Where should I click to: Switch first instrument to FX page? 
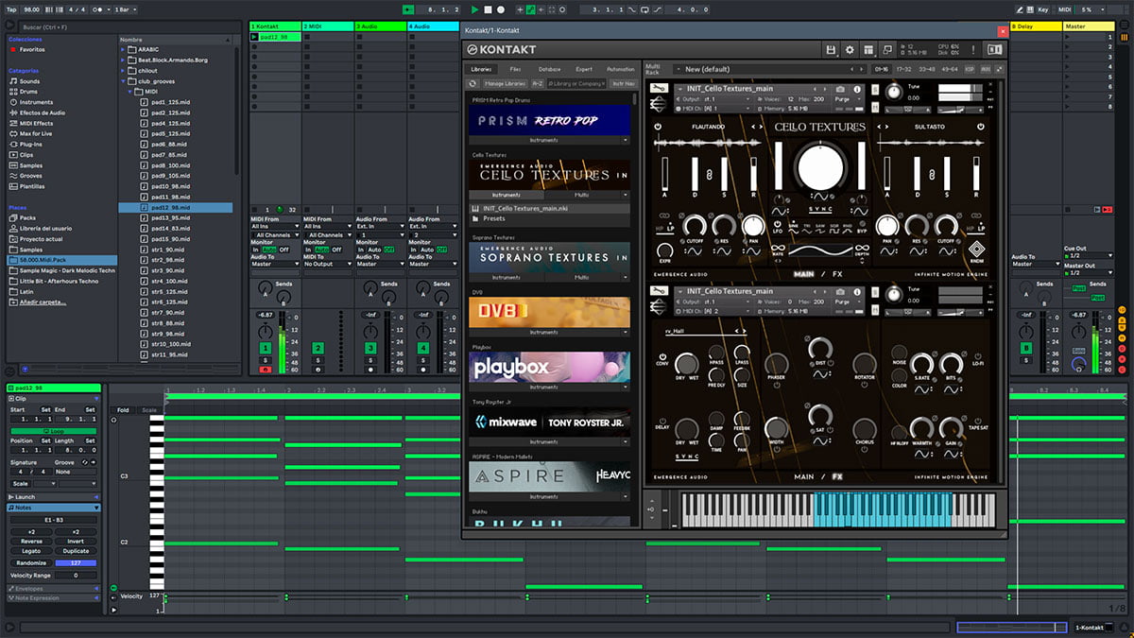[835, 275]
